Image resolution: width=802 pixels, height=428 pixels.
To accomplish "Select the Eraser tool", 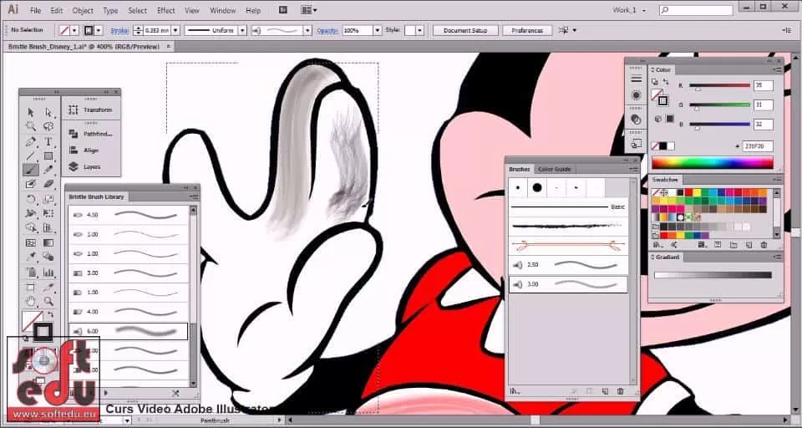I will point(48,184).
